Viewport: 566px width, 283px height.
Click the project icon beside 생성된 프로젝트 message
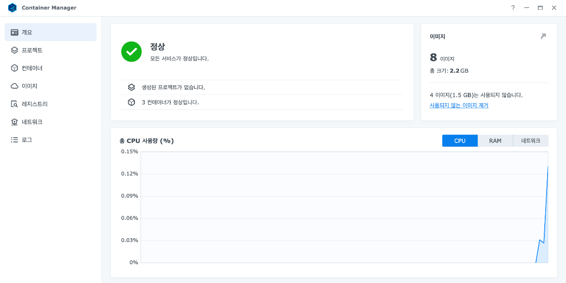pyautogui.click(x=132, y=87)
